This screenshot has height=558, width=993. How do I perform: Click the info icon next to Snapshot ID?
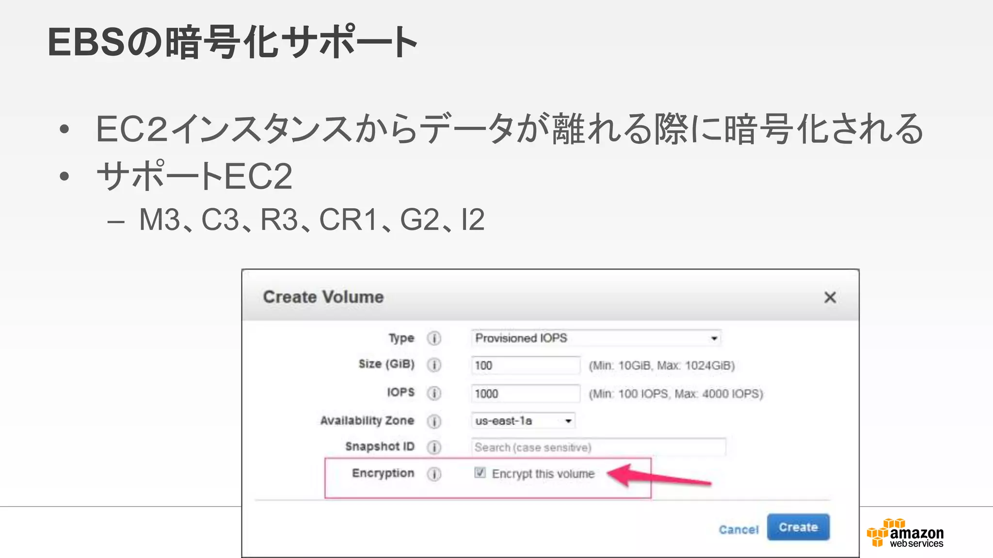(434, 447)
